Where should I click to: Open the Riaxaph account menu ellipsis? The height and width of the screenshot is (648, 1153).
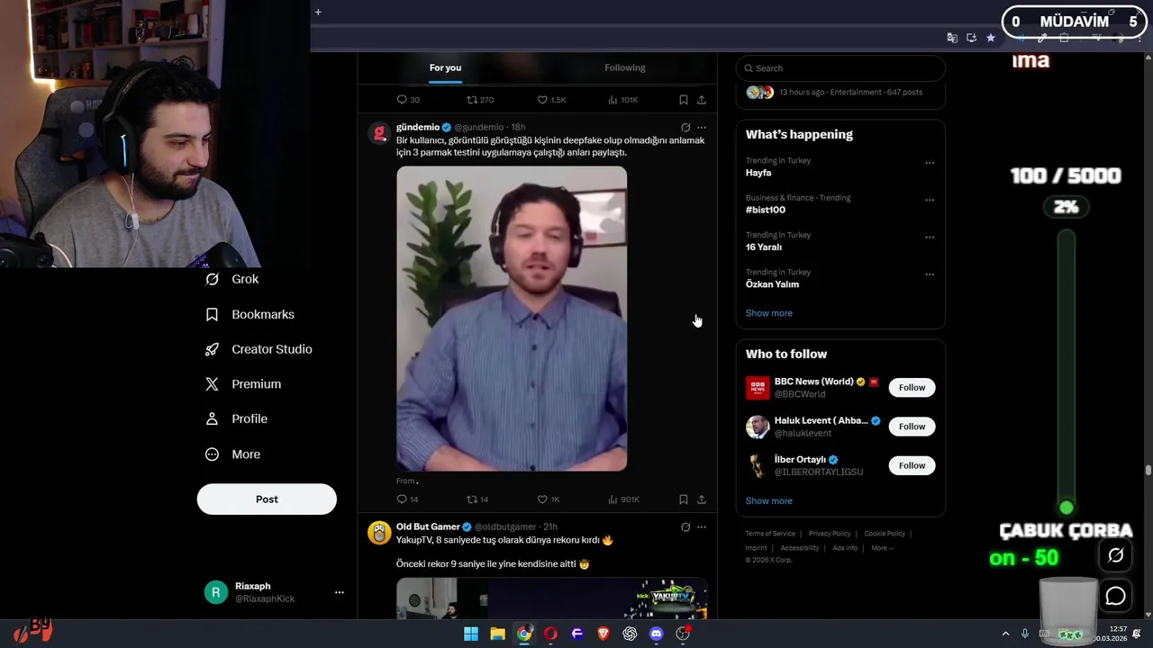(x=340, y=592)
